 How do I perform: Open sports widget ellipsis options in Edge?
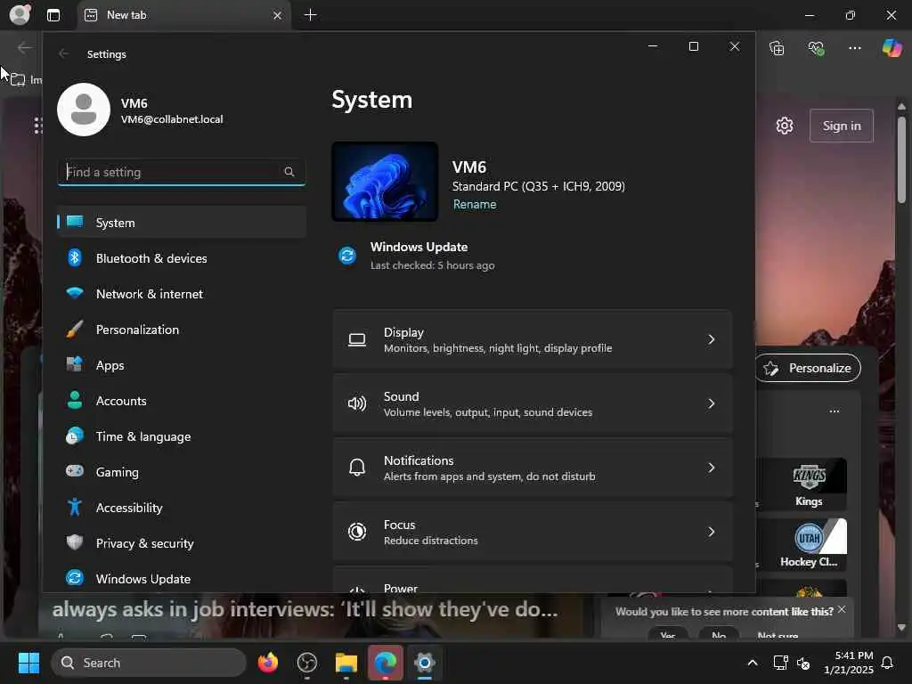tap(834, 411)
